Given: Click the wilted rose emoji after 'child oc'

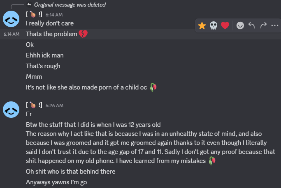Looking at the screenshot, I should [153, 87].
